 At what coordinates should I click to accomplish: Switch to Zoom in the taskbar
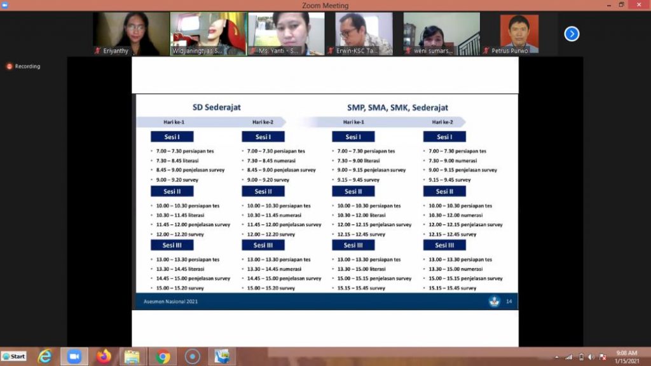(x=74, y=356)
